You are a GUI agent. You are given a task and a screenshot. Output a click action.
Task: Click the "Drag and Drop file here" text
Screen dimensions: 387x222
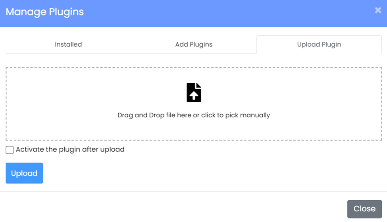(194, 115)
